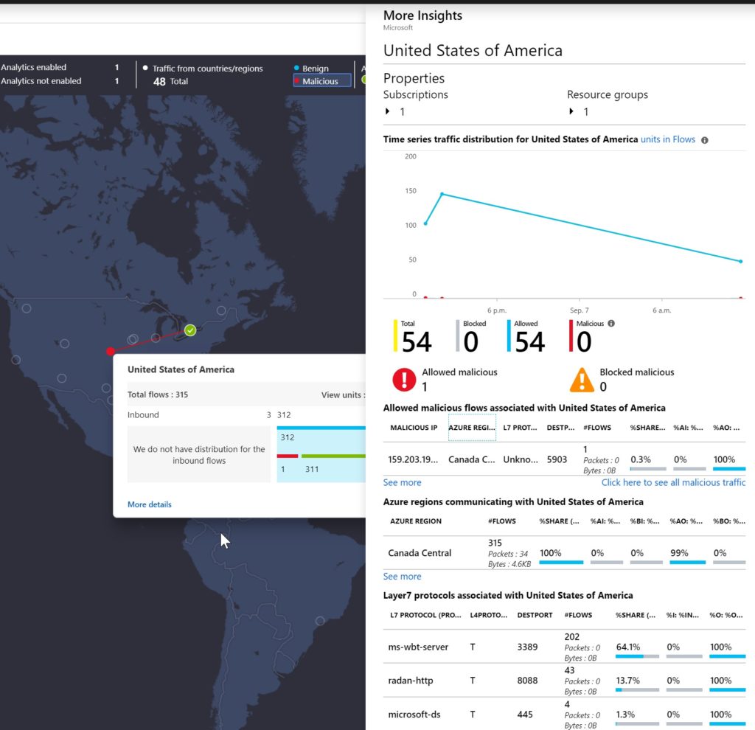The image size is (755, 730).
Task: Expand the Subscriptions list
Action: pos(388,111)
